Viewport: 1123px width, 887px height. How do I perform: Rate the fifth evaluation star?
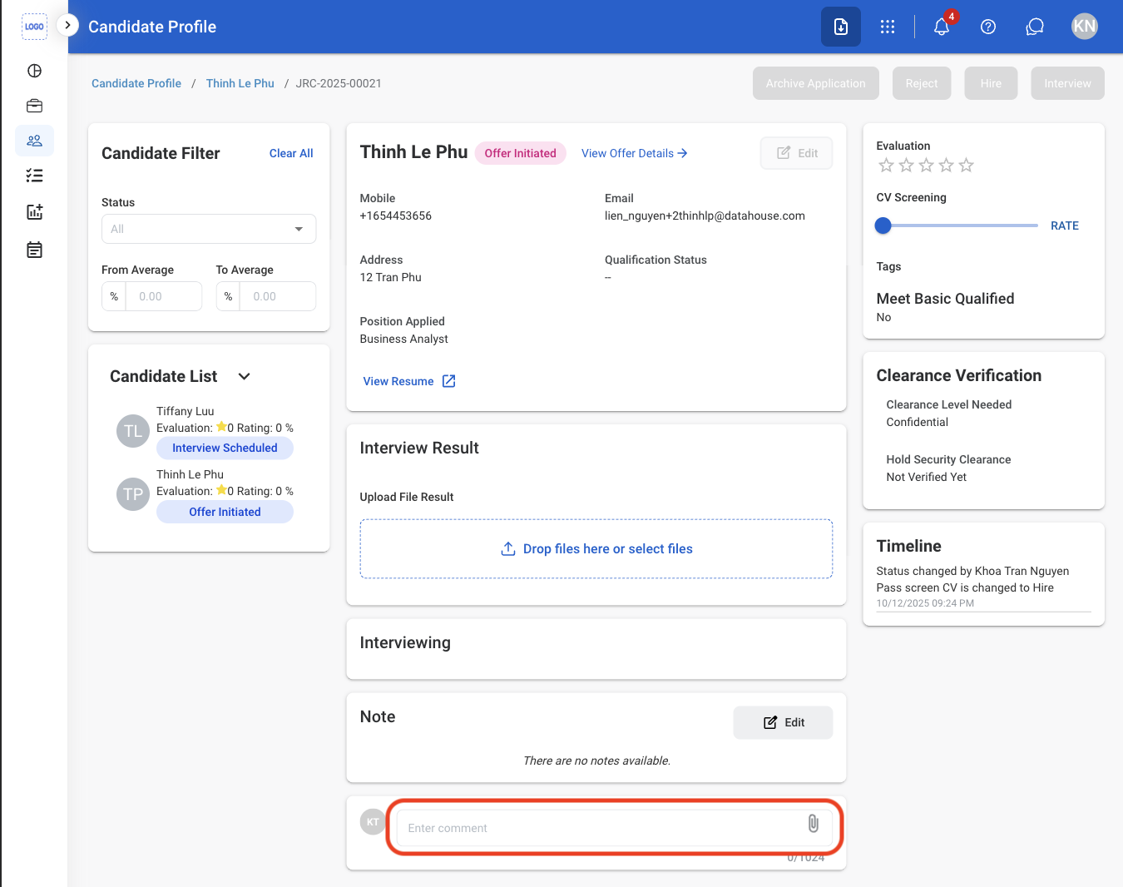[x=966, y=166]
